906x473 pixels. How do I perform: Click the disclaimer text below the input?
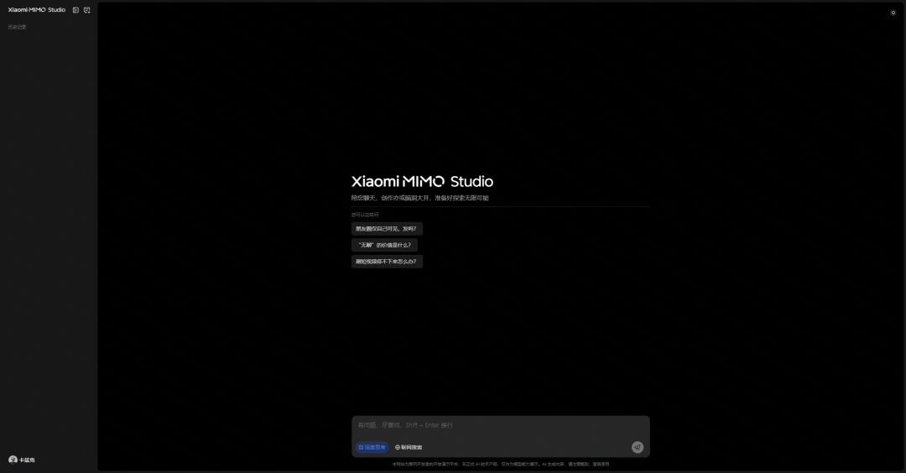pyautogui.click(x=500, y=465)
